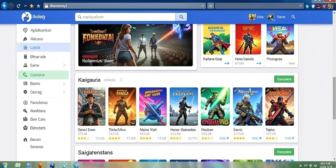336x168 pixels.
Task: Open the 'Alalcane' sidebar item
Action: (x=44, y=39)
